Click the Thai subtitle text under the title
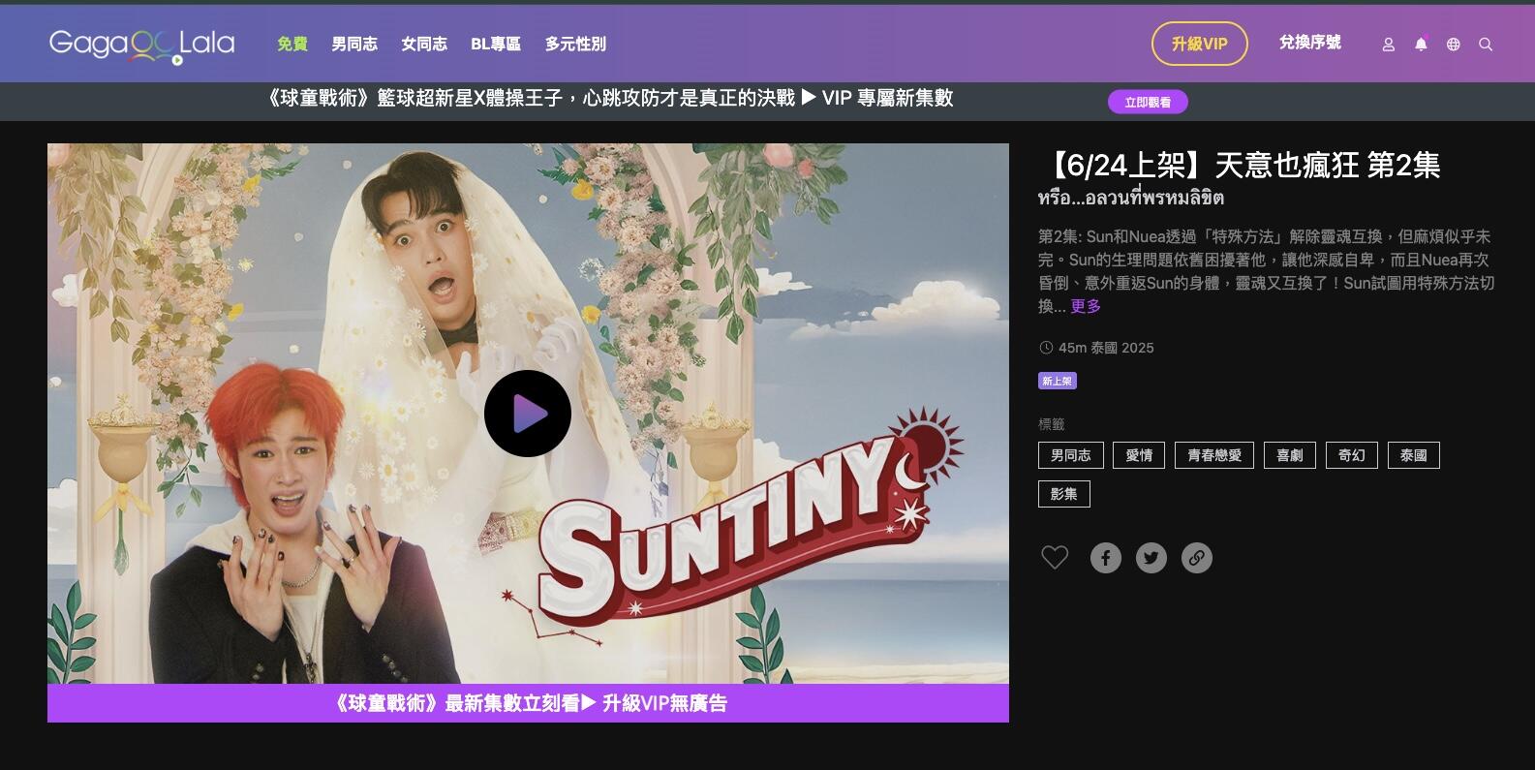1535x770 pixels. click(x=1131, y=199)
